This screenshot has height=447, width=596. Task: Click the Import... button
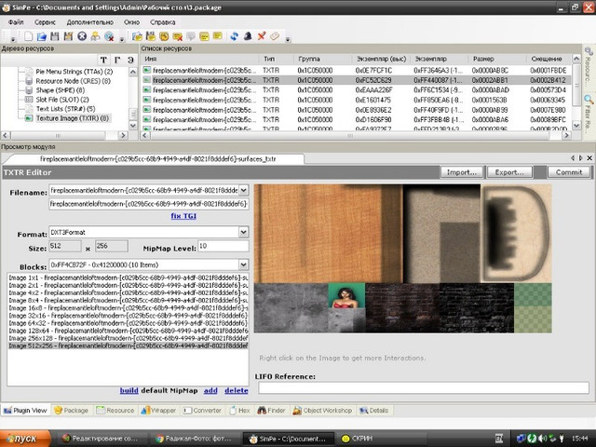pos(462,172)
